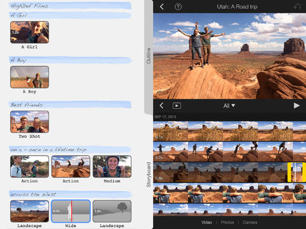The width and height of the screenshot is (306, 229).
Task: Switch to the Outline tab
Action: [149, 55]
